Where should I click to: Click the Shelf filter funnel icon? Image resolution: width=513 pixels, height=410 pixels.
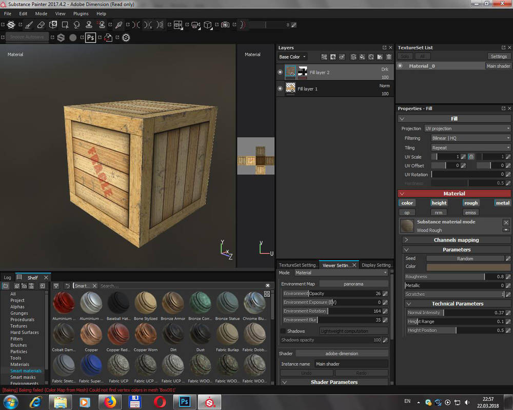56,286
